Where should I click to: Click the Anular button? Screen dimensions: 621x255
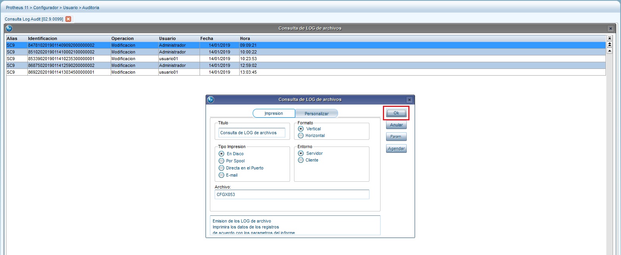[x=396, y=125]
